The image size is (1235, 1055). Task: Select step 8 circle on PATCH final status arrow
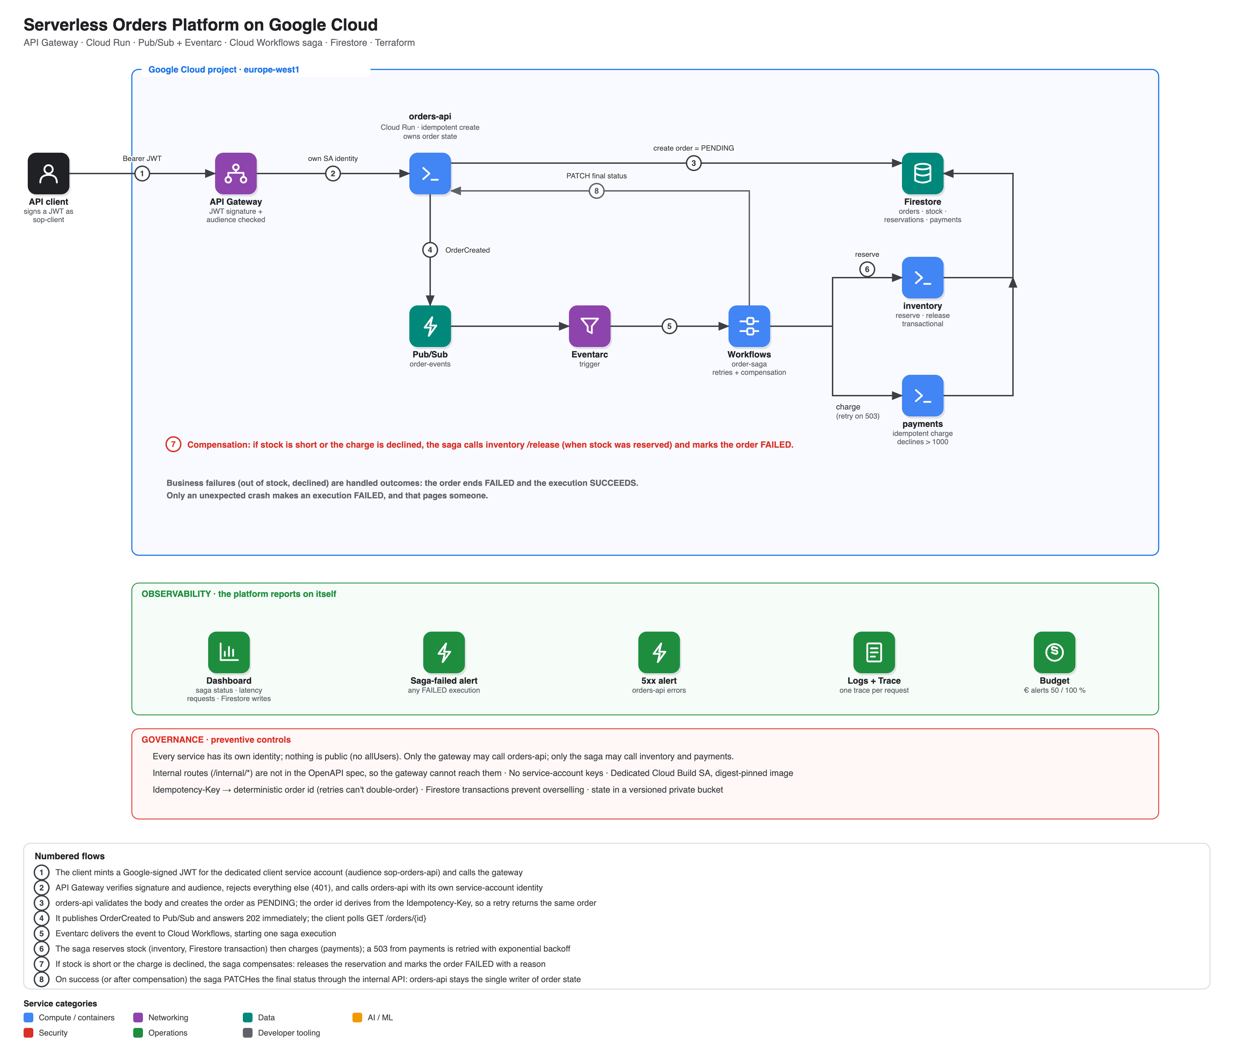pyautogui.click(x=596, y=191)
